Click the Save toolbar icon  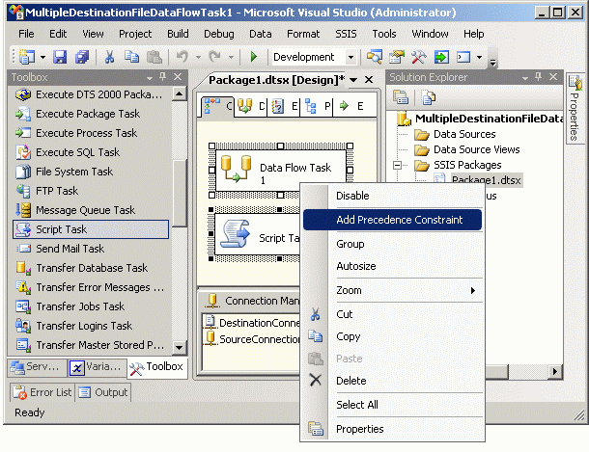(60, 57)
